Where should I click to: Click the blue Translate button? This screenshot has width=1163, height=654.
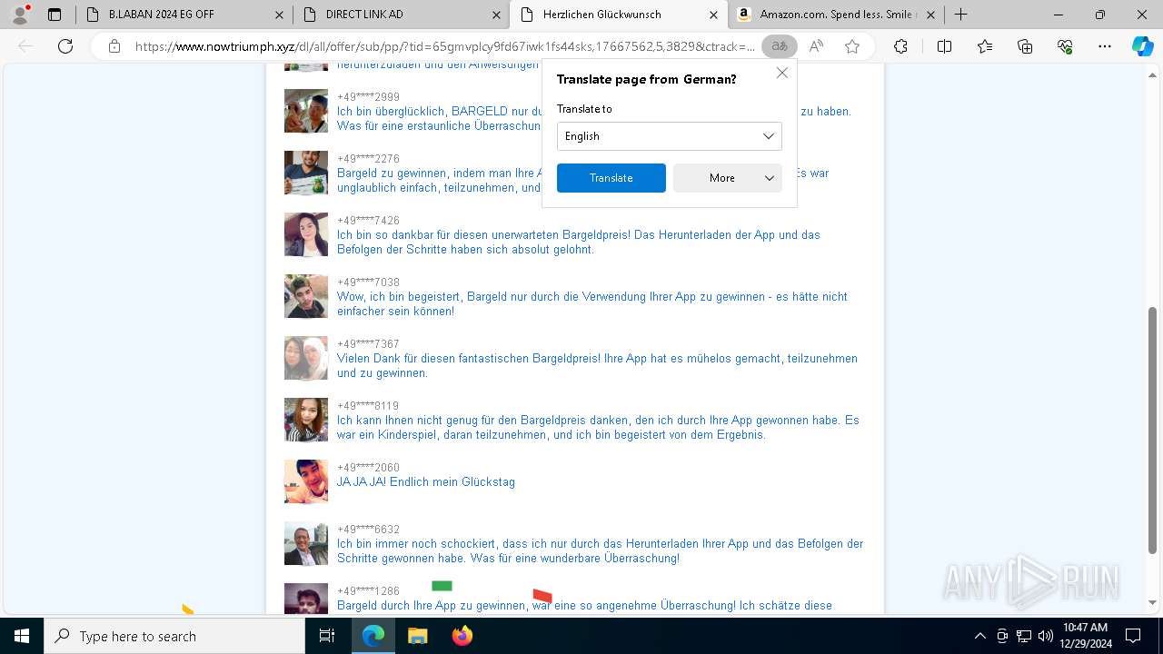click(611, 178)
